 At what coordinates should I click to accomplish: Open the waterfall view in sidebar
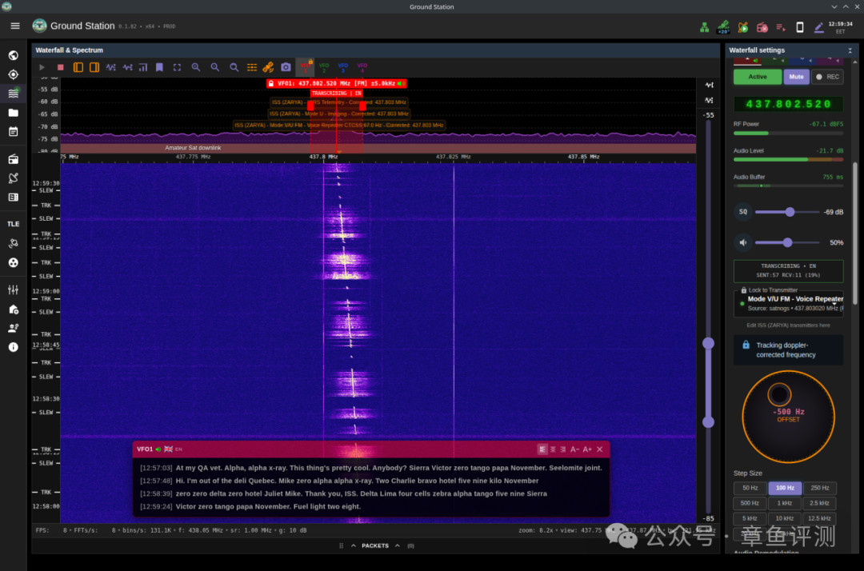pyautogui.click(x=14, y=93)
